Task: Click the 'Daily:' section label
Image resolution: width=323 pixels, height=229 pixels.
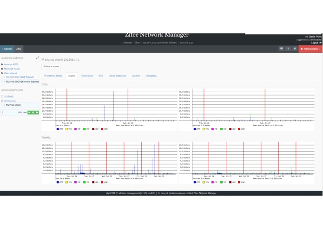Action: coord(45,84)
